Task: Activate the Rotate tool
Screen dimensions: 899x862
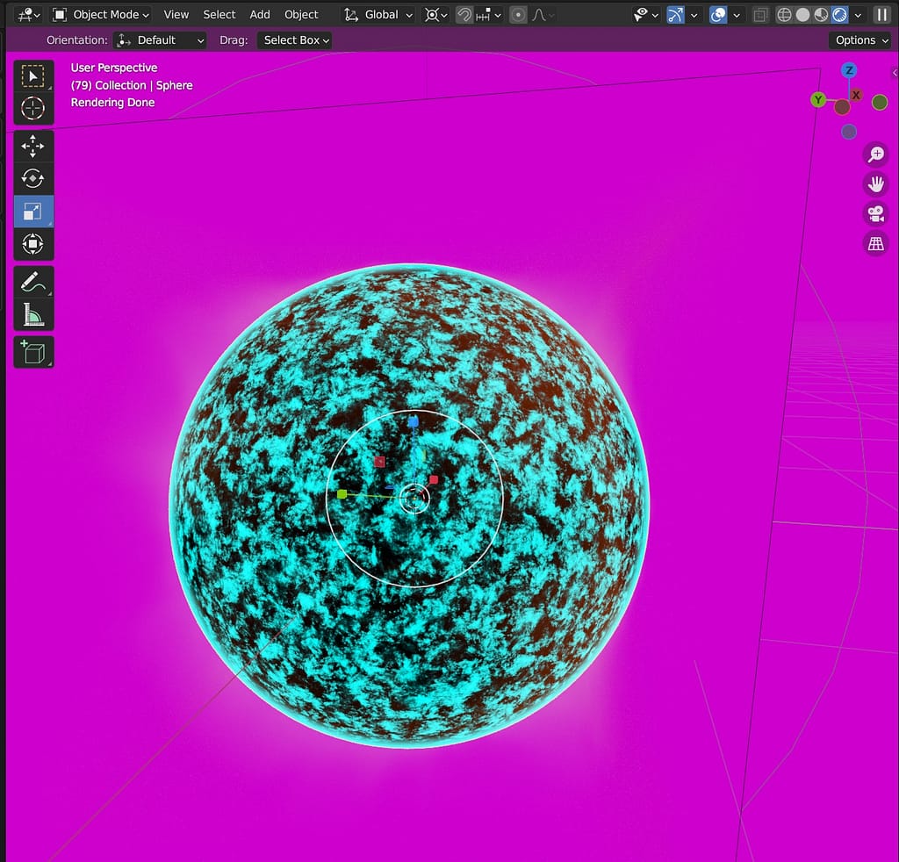Action: [32, 178]
